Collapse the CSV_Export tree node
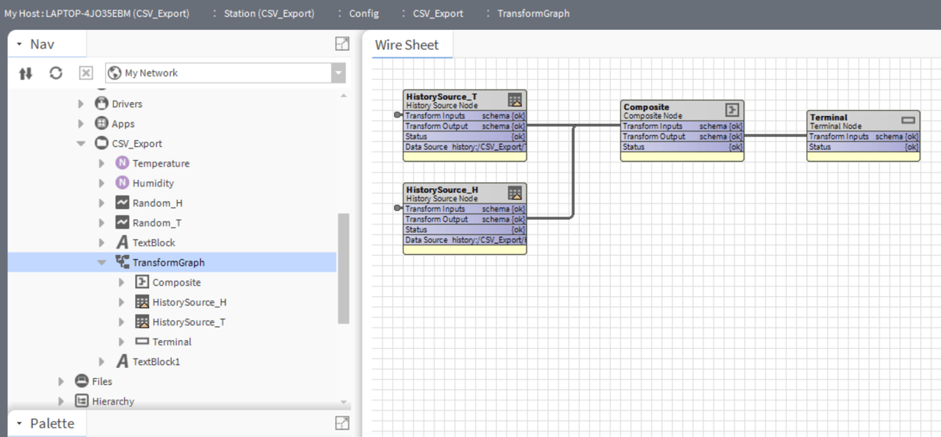941x437 pixels. [81, 143]
